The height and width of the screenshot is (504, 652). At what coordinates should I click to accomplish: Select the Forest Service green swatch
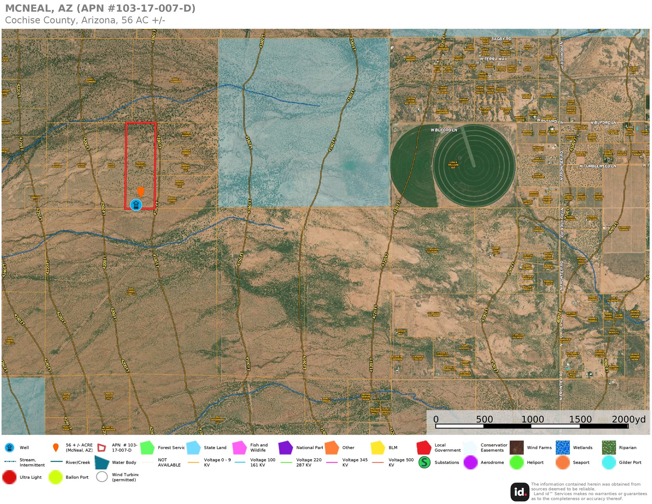(x=147, y=448)
